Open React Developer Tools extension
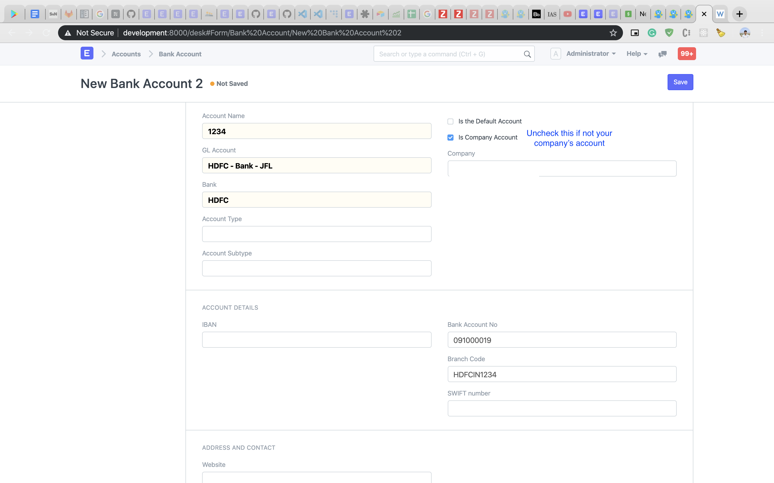 [703, 32]
